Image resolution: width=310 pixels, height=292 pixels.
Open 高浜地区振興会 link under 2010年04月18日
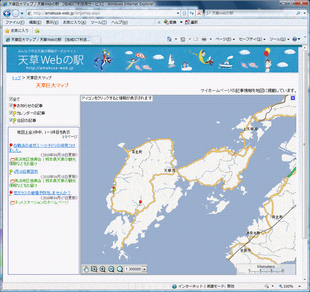[42, 183]
